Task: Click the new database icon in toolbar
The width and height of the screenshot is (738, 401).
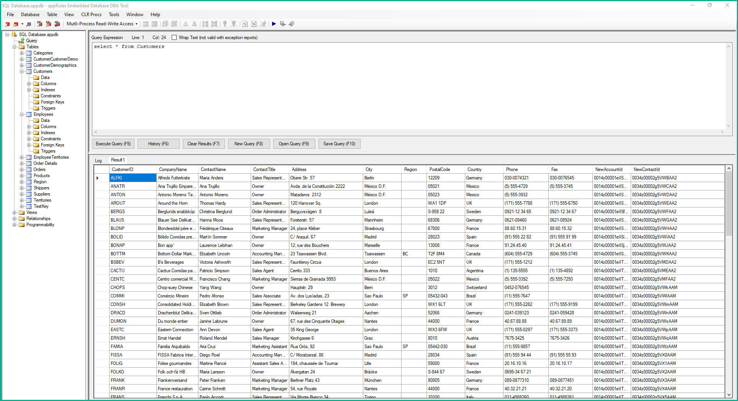Action: 7,24
